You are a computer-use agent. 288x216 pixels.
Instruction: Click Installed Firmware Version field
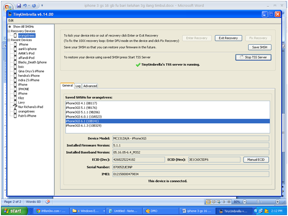tap(191, 146)
